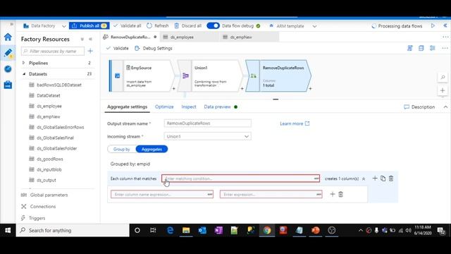The image size is (451, 254).
Task: Add transformation after Union1 node
Action: (x=242, y=89)
